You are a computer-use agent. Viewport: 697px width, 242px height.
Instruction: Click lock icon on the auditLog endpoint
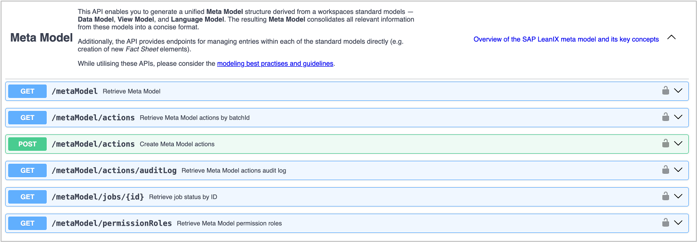click(665, 169)
